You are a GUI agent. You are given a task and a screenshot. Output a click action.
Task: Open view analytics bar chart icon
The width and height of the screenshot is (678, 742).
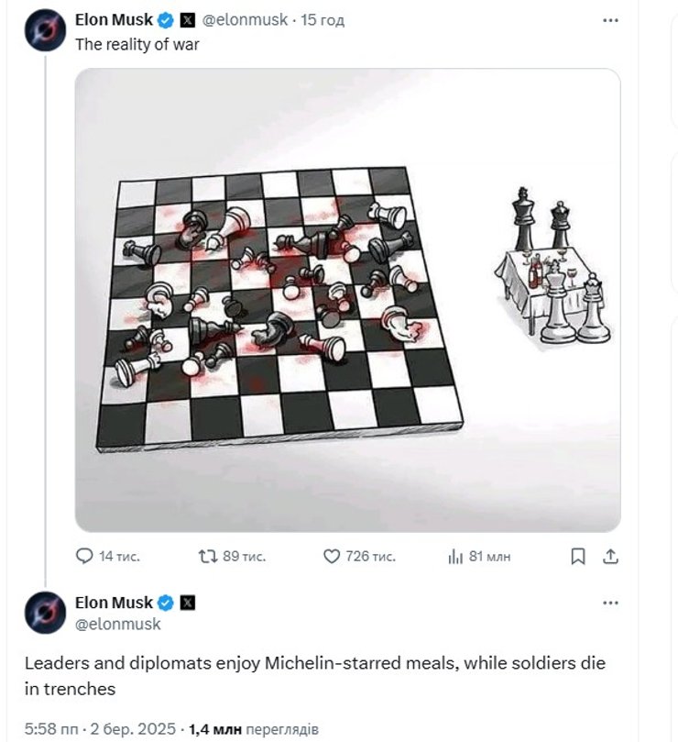[x=455, y=556]
